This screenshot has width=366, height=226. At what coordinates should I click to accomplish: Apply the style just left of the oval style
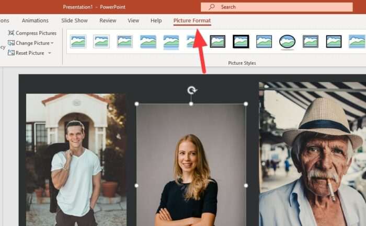264,41
